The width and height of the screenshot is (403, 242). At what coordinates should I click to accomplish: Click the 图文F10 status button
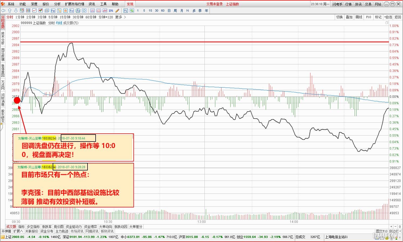(x=382, y=231)
